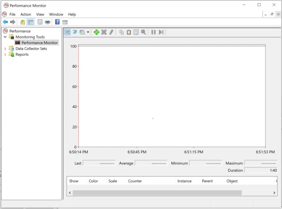Open the Change graph type dropdown arrow
The height and width of the screenshot is (209, 282).
(x=88, y=32)
